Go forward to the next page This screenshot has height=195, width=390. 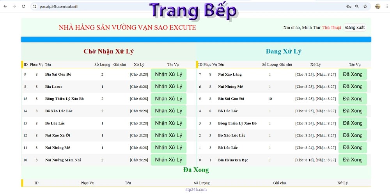point(14,7)
